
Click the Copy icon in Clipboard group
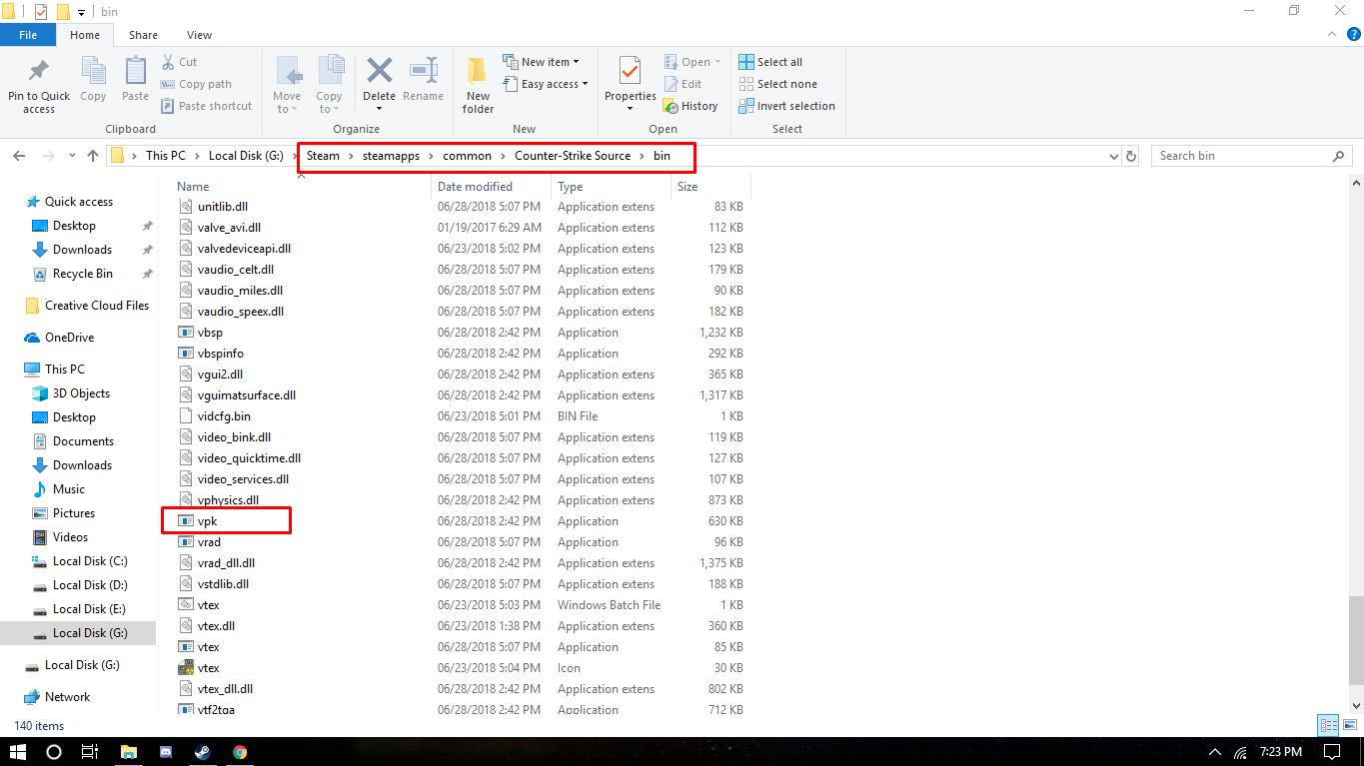[93, 71]
